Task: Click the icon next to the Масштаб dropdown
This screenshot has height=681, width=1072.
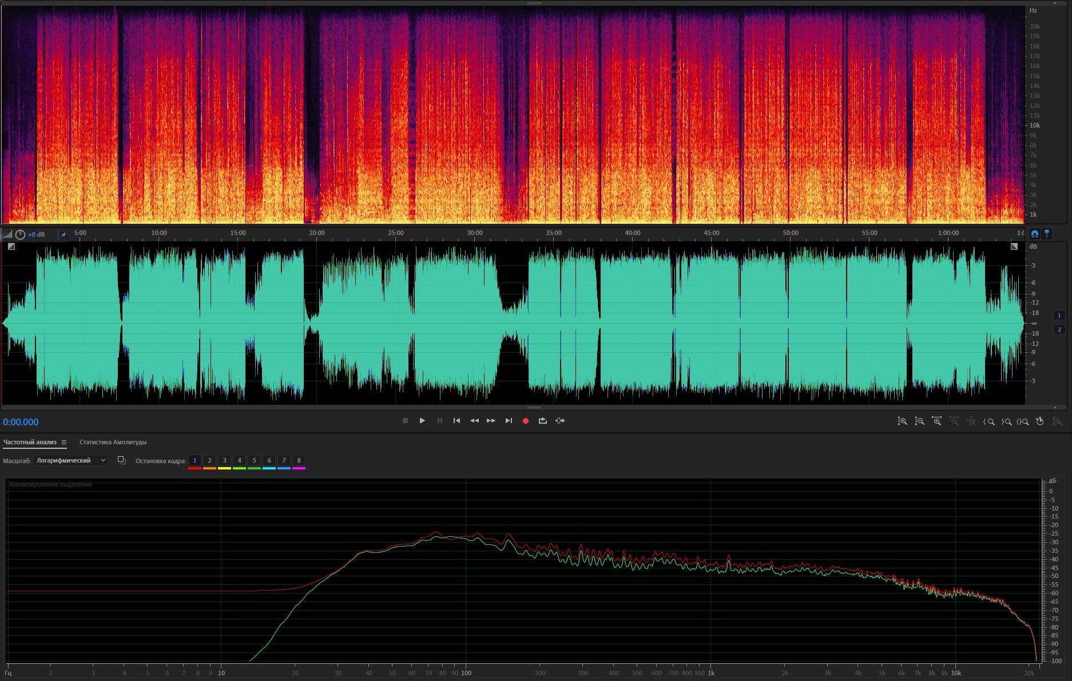Action: 121,460
